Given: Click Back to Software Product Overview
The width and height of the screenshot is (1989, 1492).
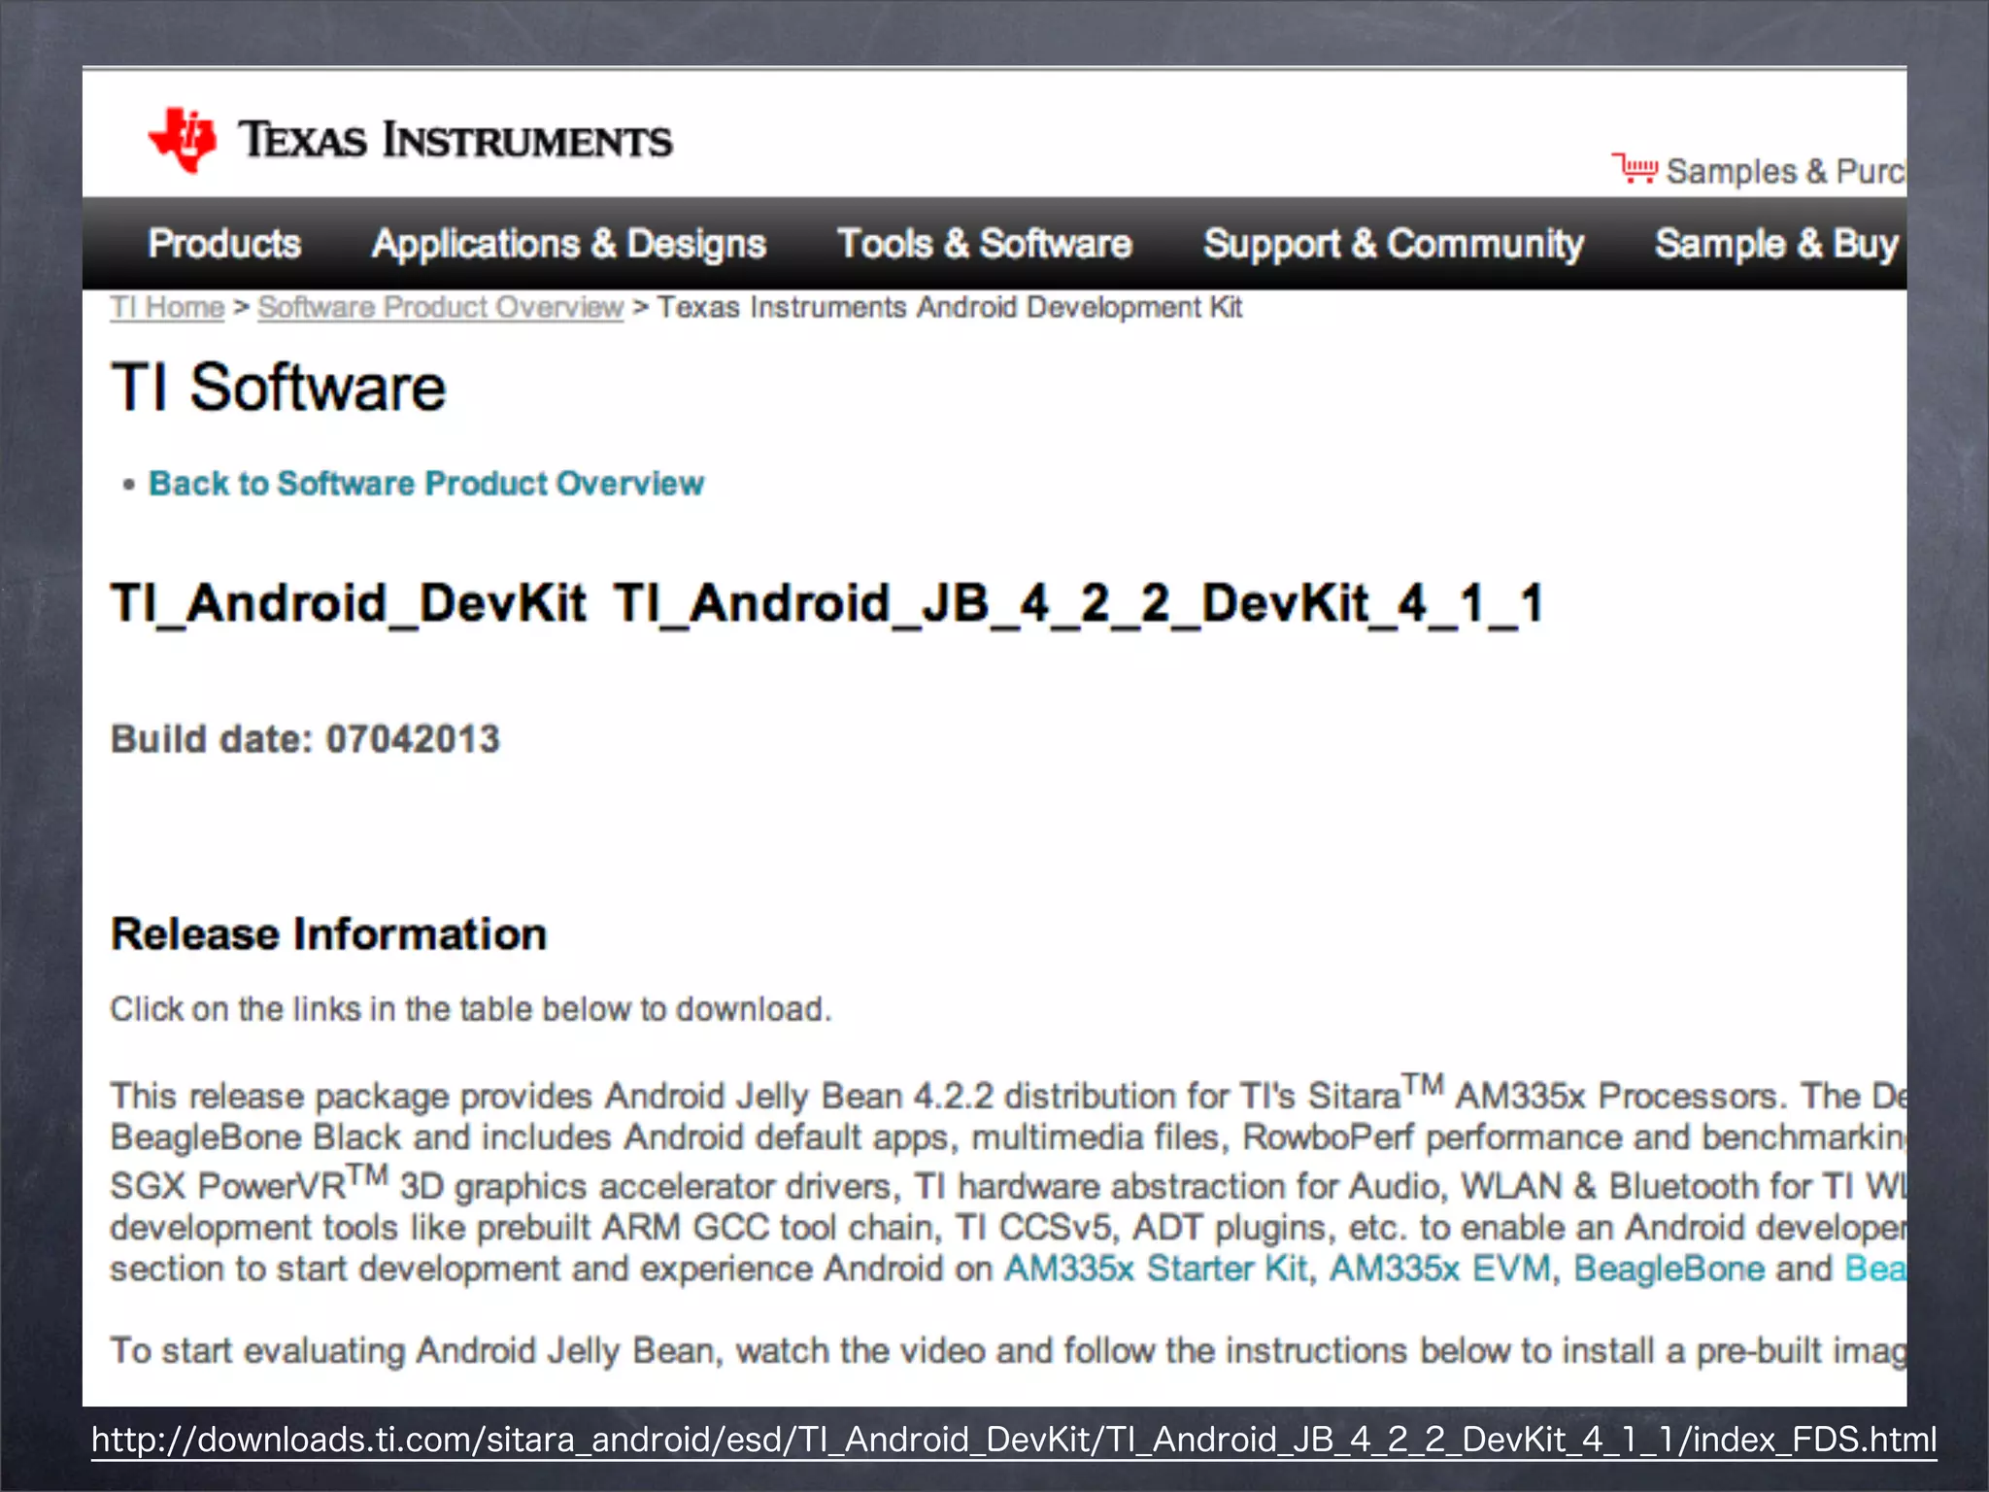Looking at the screenshot, I should pos(426,483).
